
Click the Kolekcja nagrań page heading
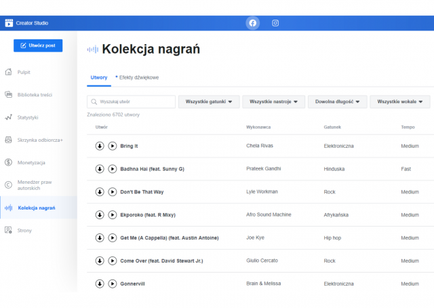point(151,49)
